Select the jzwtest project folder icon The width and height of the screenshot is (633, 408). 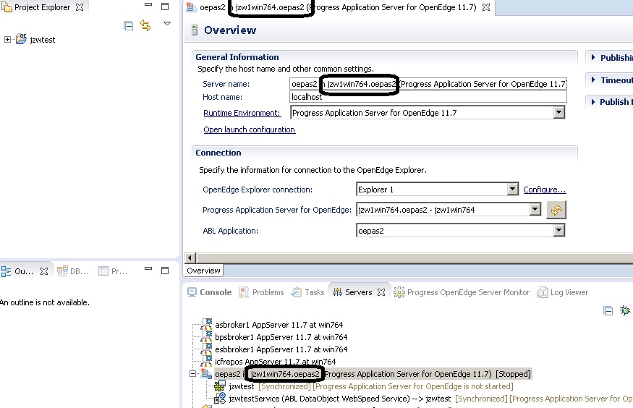point(21,39)
